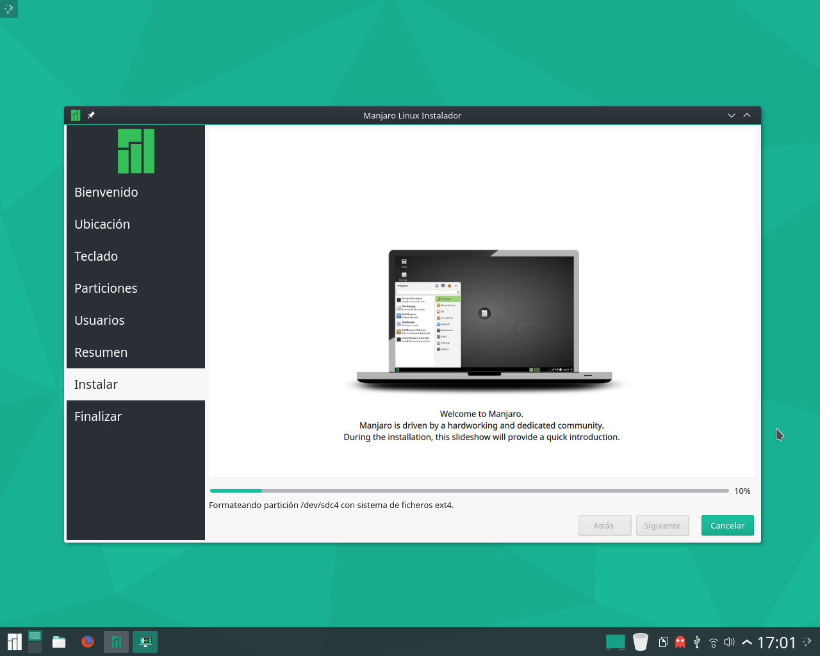
Task: Select the Manjaro installer taskbar entry
Action: click(116, 642)
